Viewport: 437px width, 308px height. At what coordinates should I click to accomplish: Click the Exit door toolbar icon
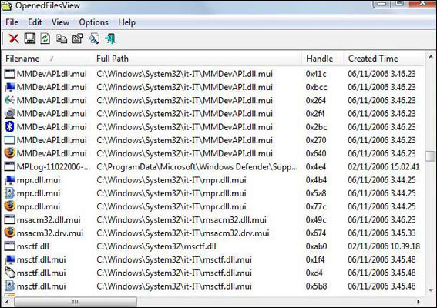[x=110, y=38]
